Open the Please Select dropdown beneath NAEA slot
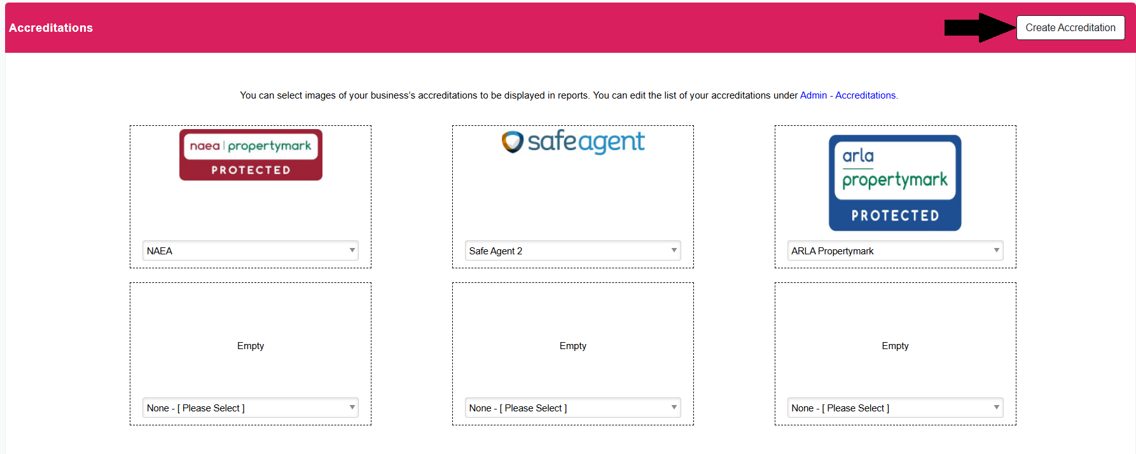 click(251, 408)
